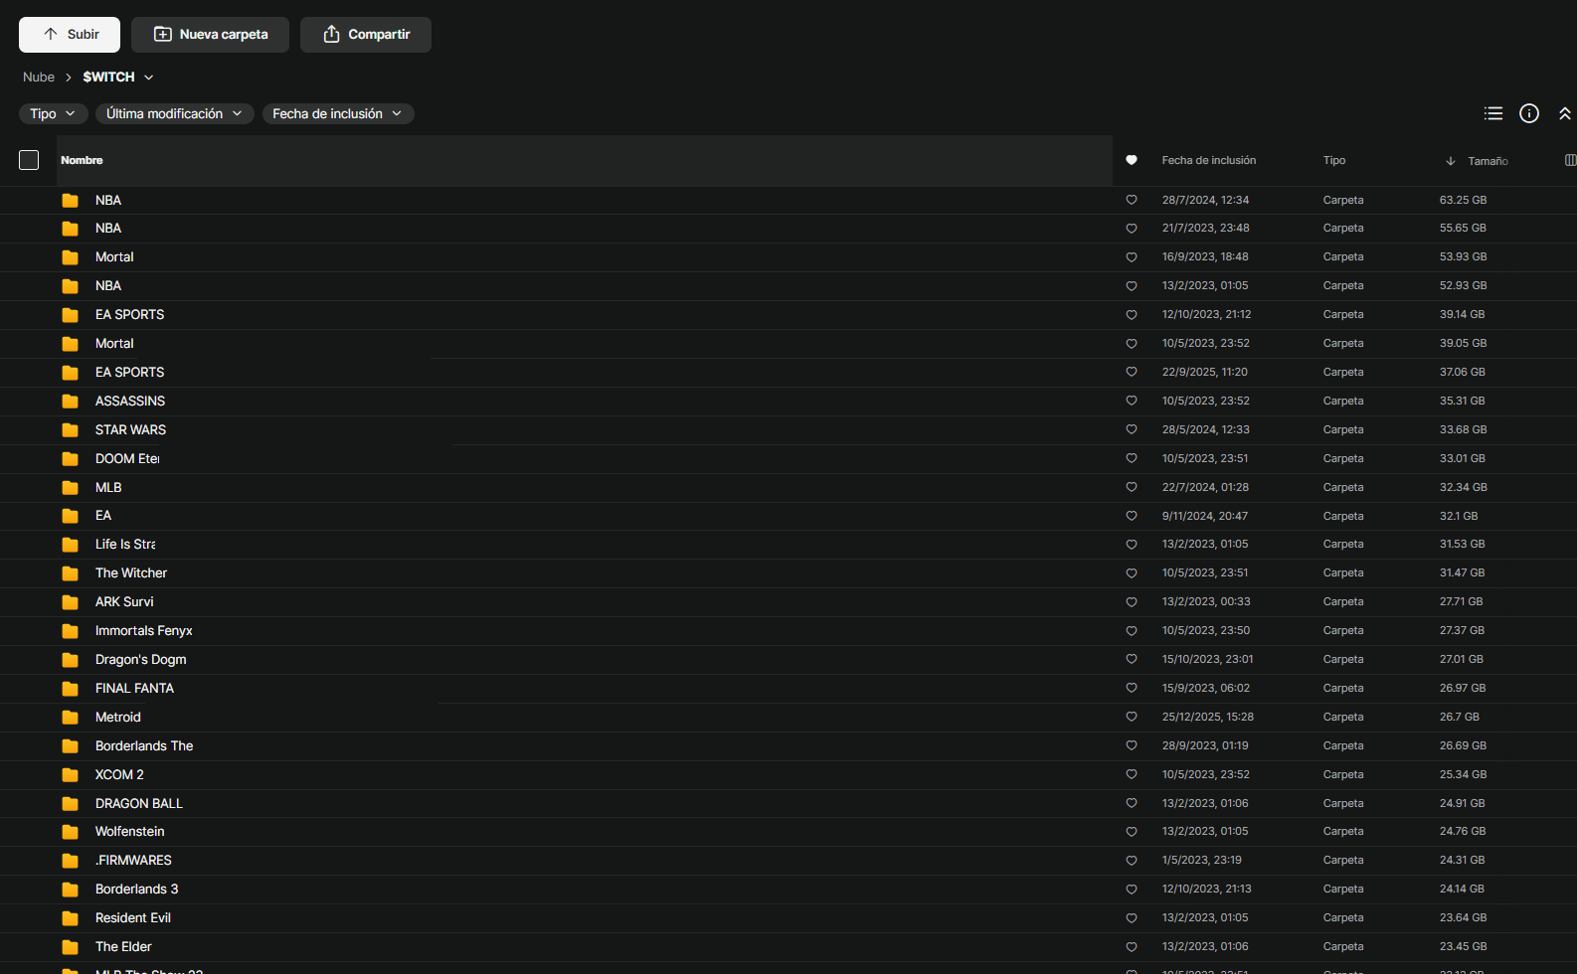Select the ARK Survi folder name
Screen dimensions: 1577x974
[124, 602]
